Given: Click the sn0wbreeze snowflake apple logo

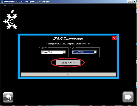Looking at the screenshot, I should (x=10, y=20).
